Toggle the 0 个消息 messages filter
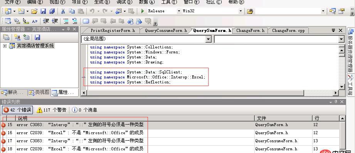Viewport: 355px width, 153px height. click(84, 110)
